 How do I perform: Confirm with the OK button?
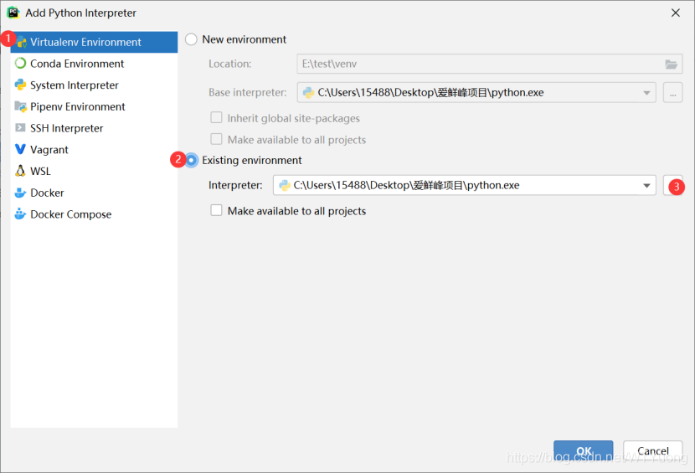click(x=584, y=451)
